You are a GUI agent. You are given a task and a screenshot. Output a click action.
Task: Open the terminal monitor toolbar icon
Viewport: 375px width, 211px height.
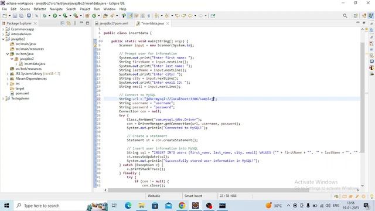click(29, 16)
